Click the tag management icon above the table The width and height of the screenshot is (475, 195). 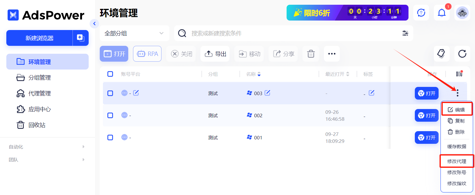pos(441,54)
